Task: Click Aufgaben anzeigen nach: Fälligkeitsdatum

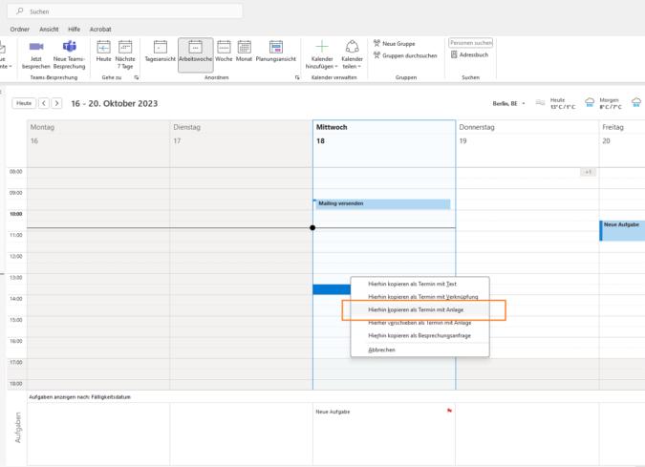Action: pyautogui.click(x=80, y=397)
